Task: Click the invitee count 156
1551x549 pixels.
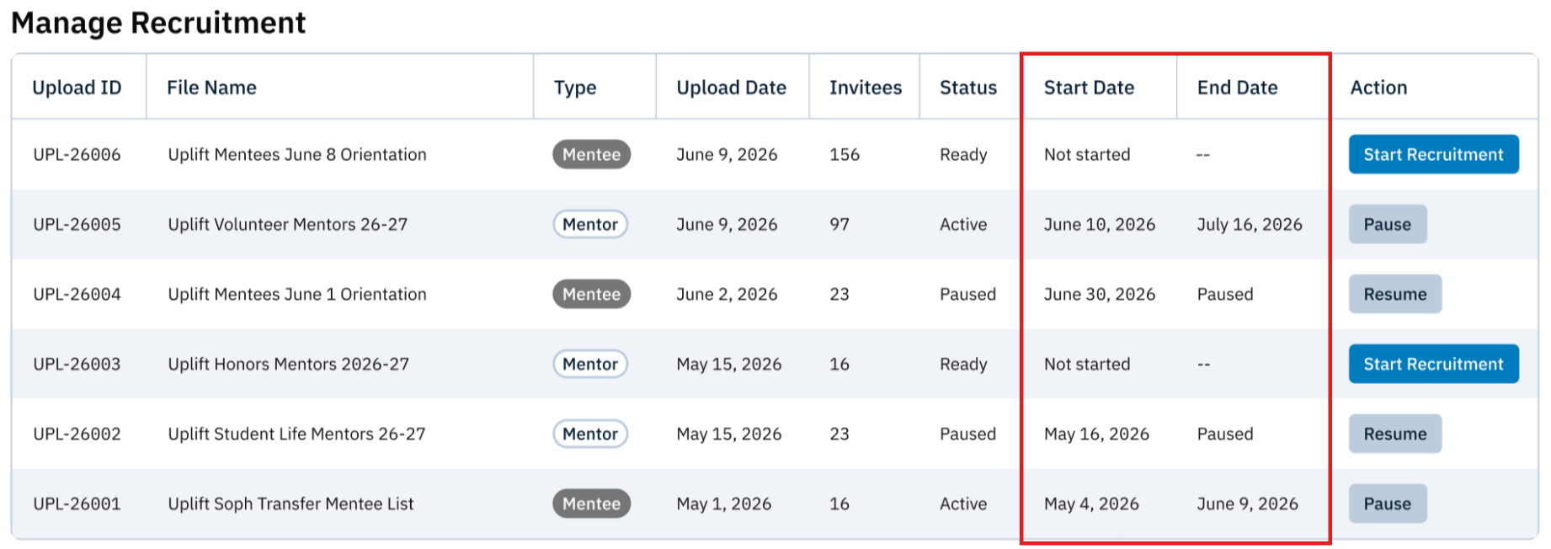Action: (845, 154)
